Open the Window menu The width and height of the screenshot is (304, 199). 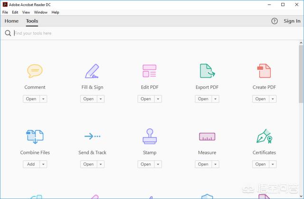(41, 12)
